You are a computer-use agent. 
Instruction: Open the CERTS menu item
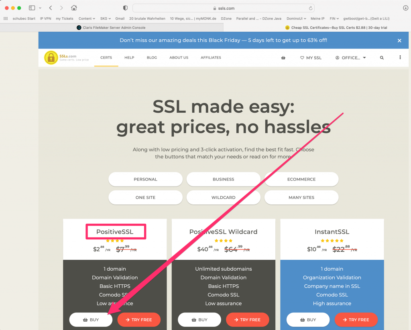tap(106, 58)
